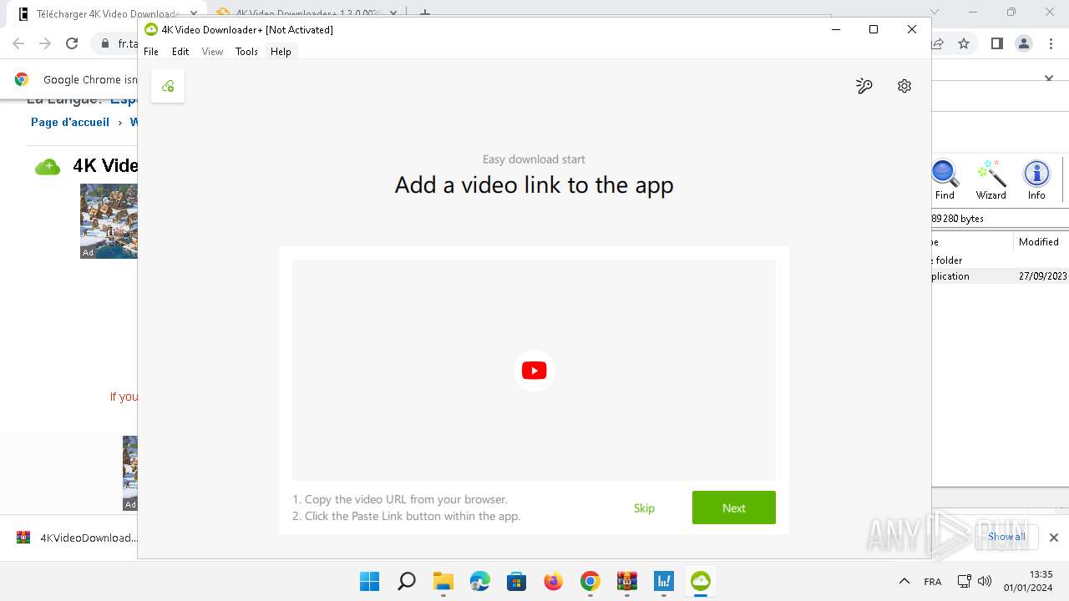Click the Info icon in WinRAR
Viewport: 1069px width, 601px height.
click(1036, 180)
